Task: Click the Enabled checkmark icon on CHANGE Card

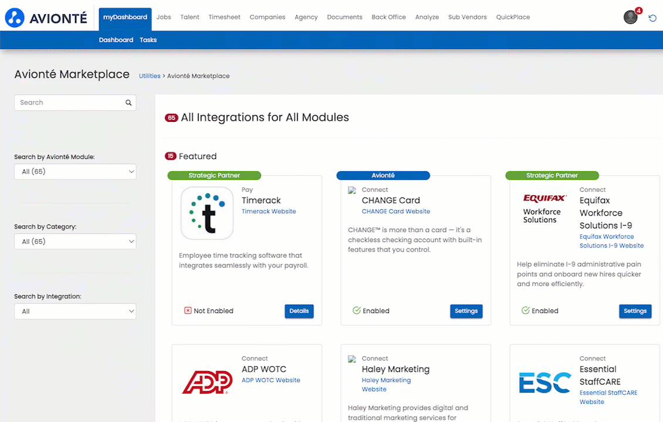Action: point(357,311)
